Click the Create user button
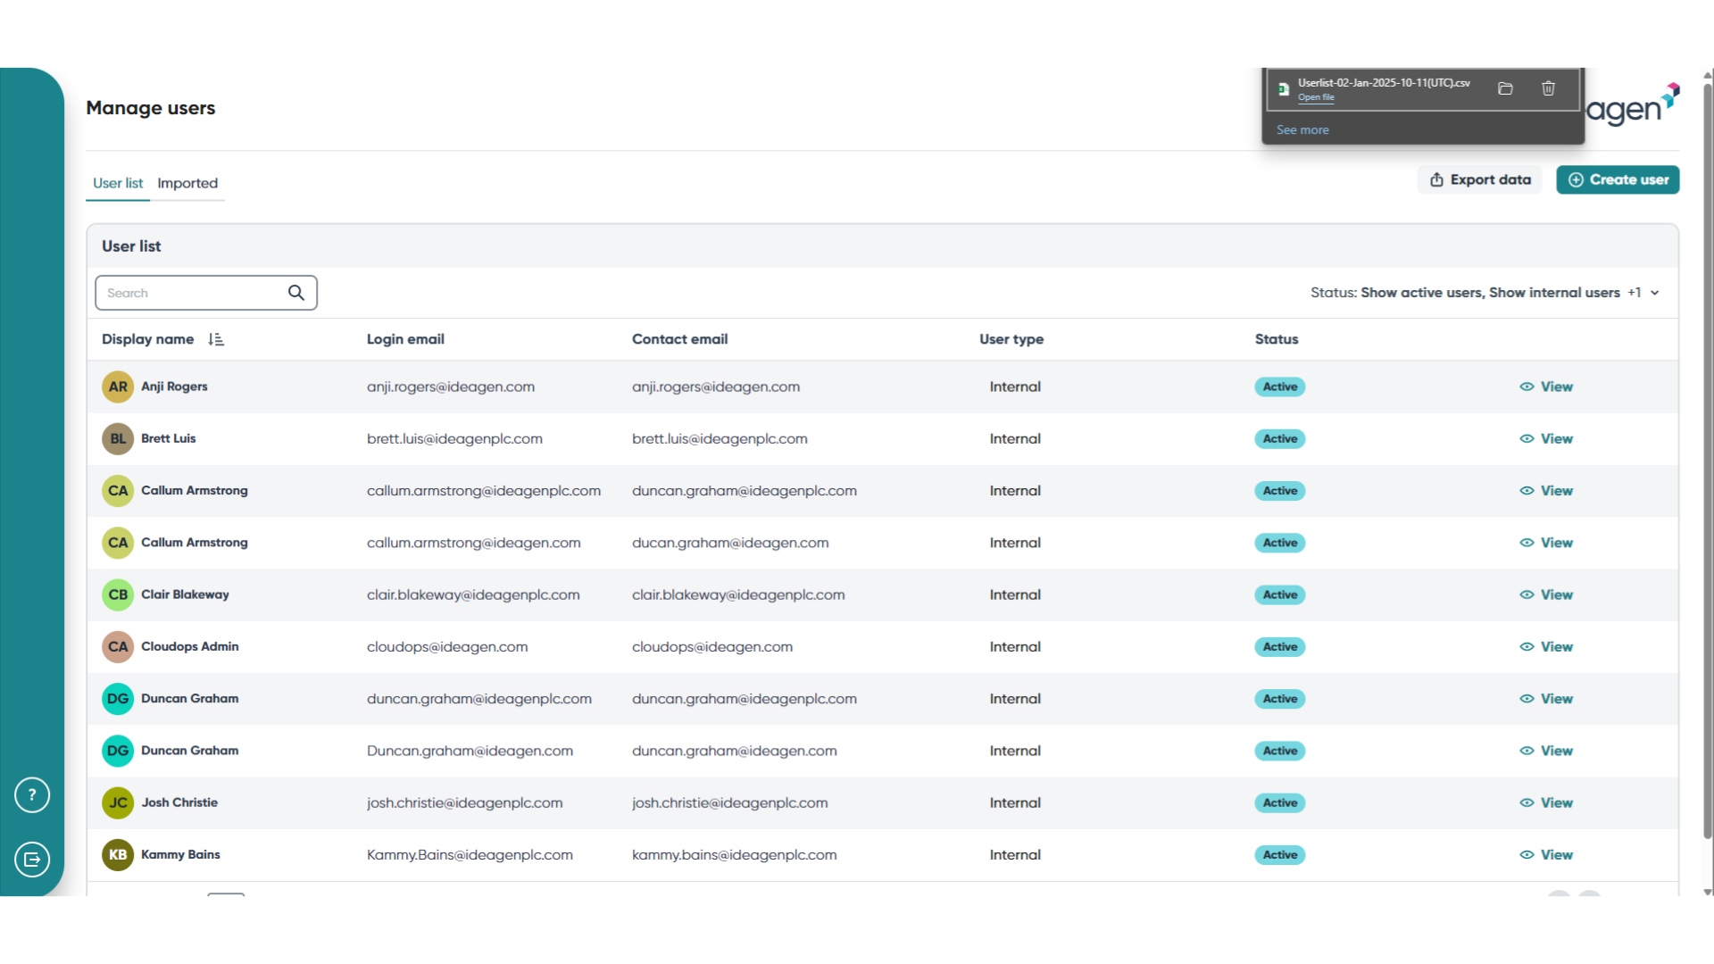This screenshot has width=1714, height=964. (x=1618, y=179)
